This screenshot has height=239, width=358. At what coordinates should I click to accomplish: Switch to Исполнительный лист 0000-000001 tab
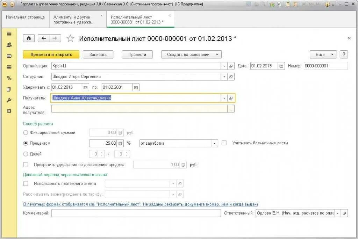pyautogui.click(x=141, y=20)
